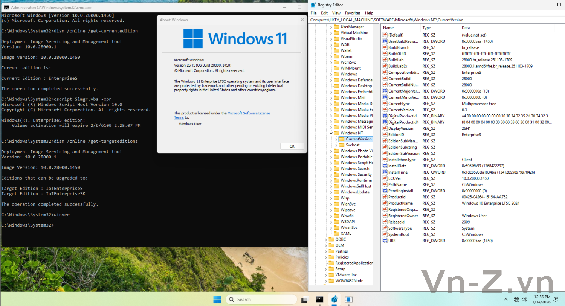Click the InstallTime QWORD value icon
Image resolution: width=565 pixels, height=306 pixels.
pyautogui.click(x=385, y=172)
